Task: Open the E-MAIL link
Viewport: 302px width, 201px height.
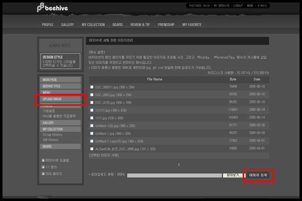Action: (262, 6)
